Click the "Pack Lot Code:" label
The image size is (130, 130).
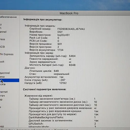(39, 38)
